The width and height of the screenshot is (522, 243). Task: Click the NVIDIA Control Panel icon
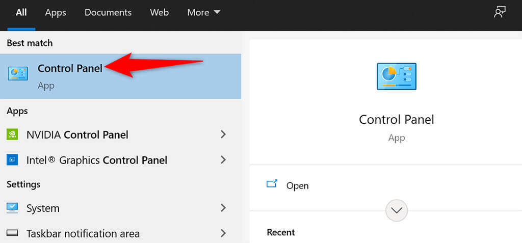coord(12,134)
